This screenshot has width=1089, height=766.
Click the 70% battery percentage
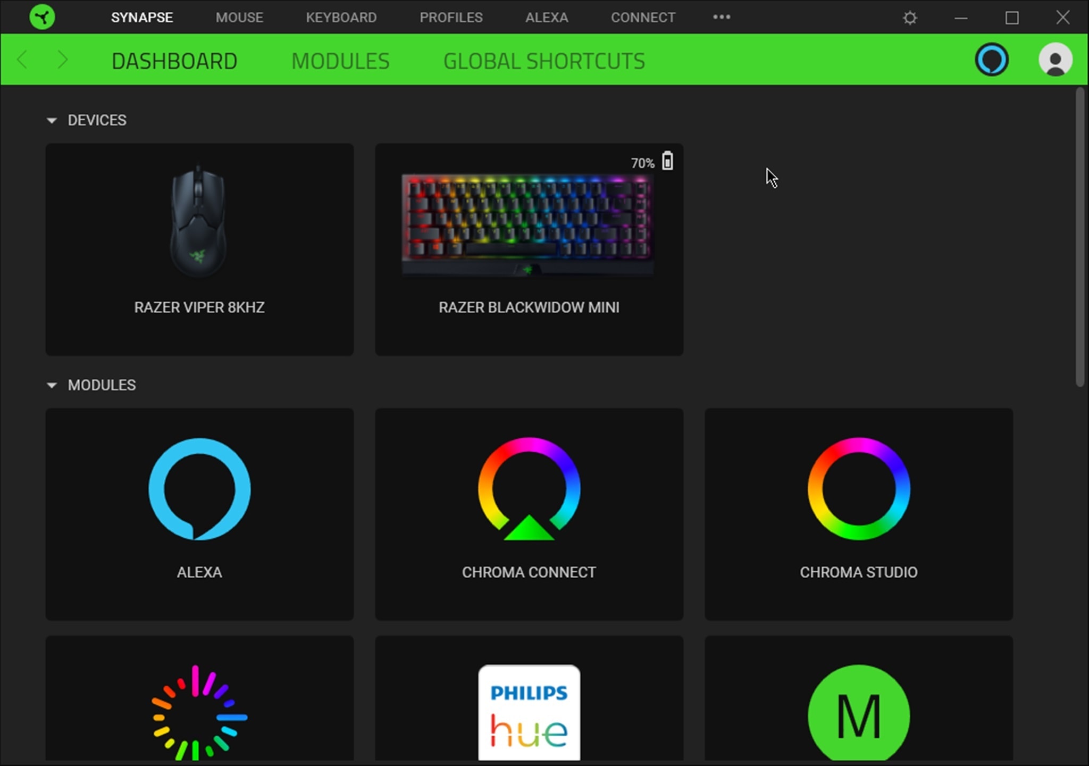click(x=642, y=163)
